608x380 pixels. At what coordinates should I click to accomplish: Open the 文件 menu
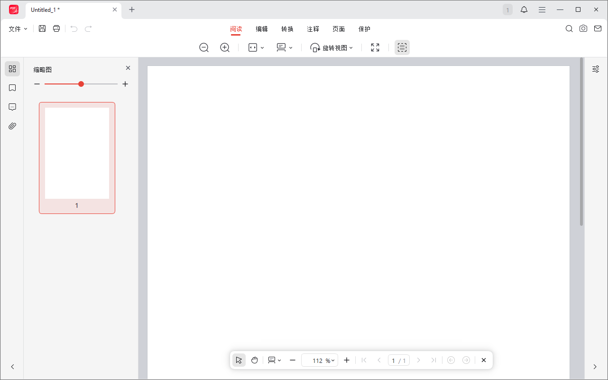click(18, 29)
